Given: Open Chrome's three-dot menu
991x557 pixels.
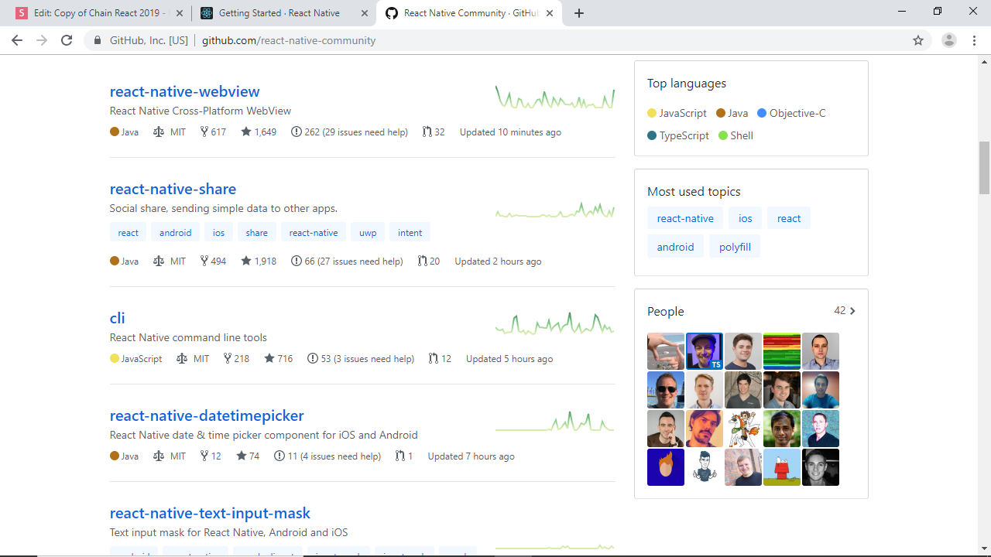Looking at the screenshot, I should [x=974, y=40].
